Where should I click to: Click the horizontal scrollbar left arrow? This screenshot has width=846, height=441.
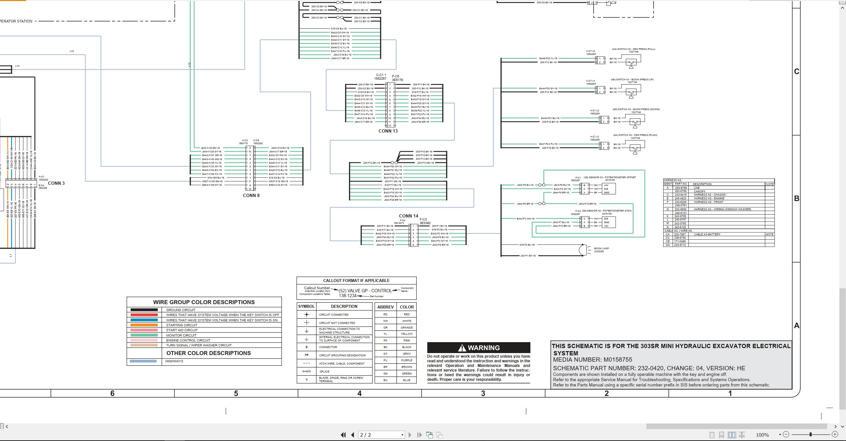click(7, 426)
